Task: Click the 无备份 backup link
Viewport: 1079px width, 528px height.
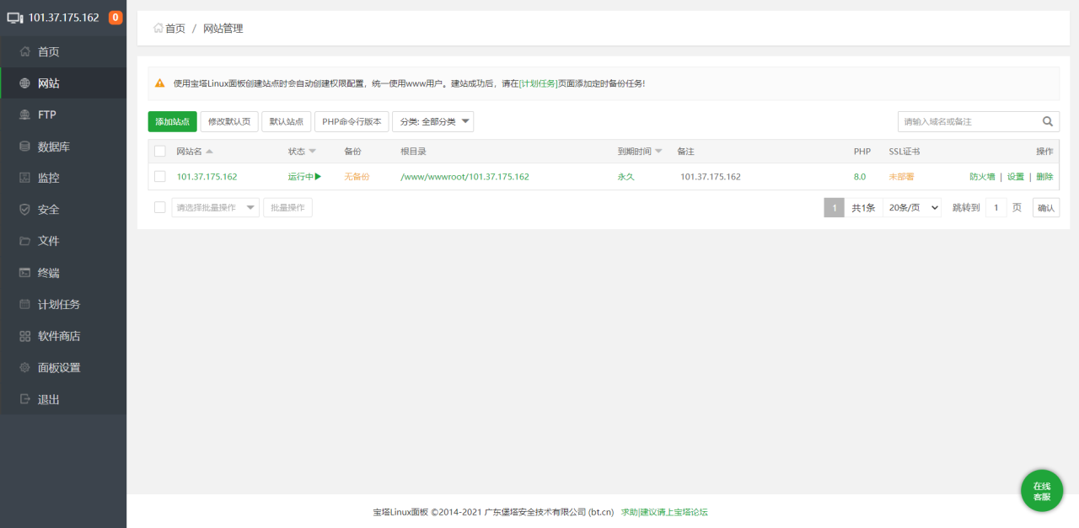Action: 357,177
